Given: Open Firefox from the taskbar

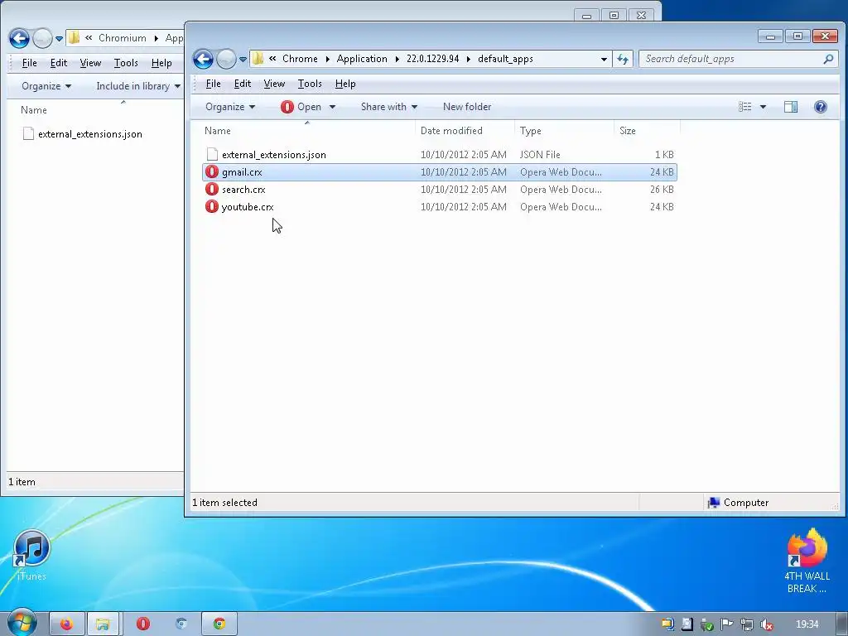Looking at the screenshot, I should click(67, 624).
